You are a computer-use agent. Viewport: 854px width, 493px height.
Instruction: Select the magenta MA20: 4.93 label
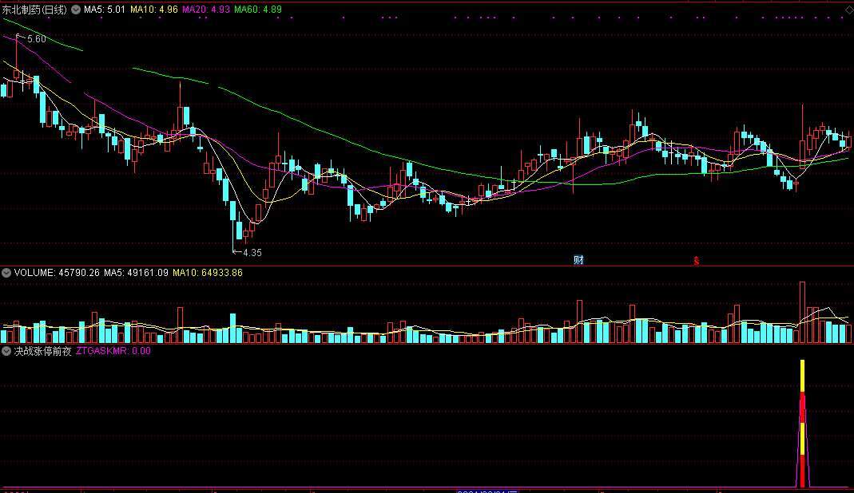(x=206, y=10)
